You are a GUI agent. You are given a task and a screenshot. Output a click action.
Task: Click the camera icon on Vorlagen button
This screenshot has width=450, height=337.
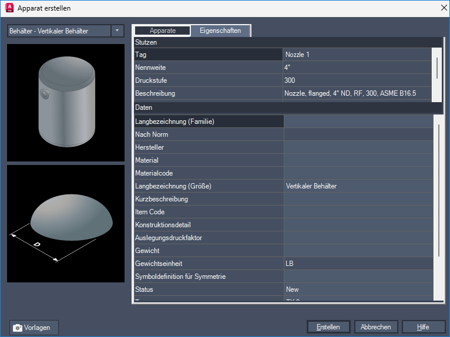click(x=18, y=328)
